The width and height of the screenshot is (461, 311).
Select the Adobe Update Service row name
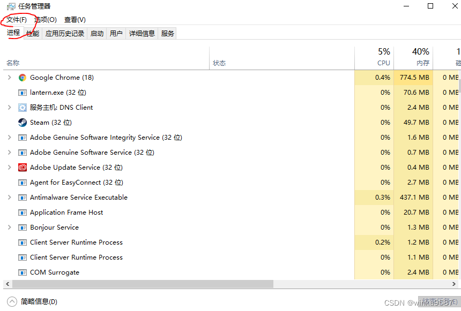tap(76, 168)
